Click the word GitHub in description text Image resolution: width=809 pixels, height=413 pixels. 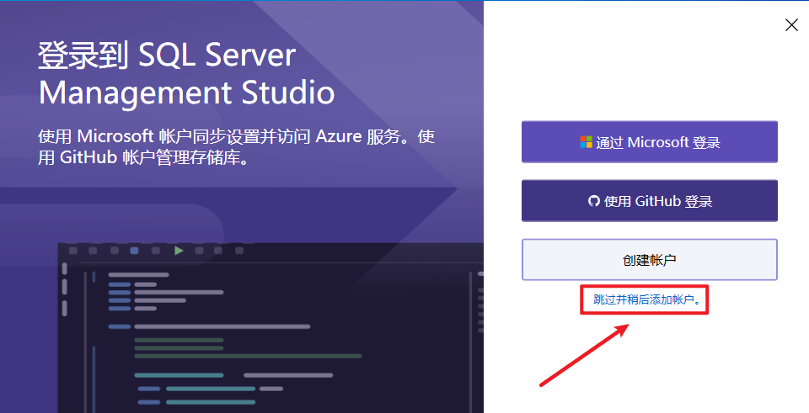(87, 157)
